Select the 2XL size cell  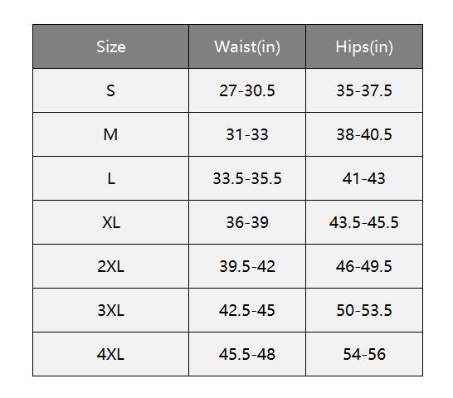click(x=111, y=266)
